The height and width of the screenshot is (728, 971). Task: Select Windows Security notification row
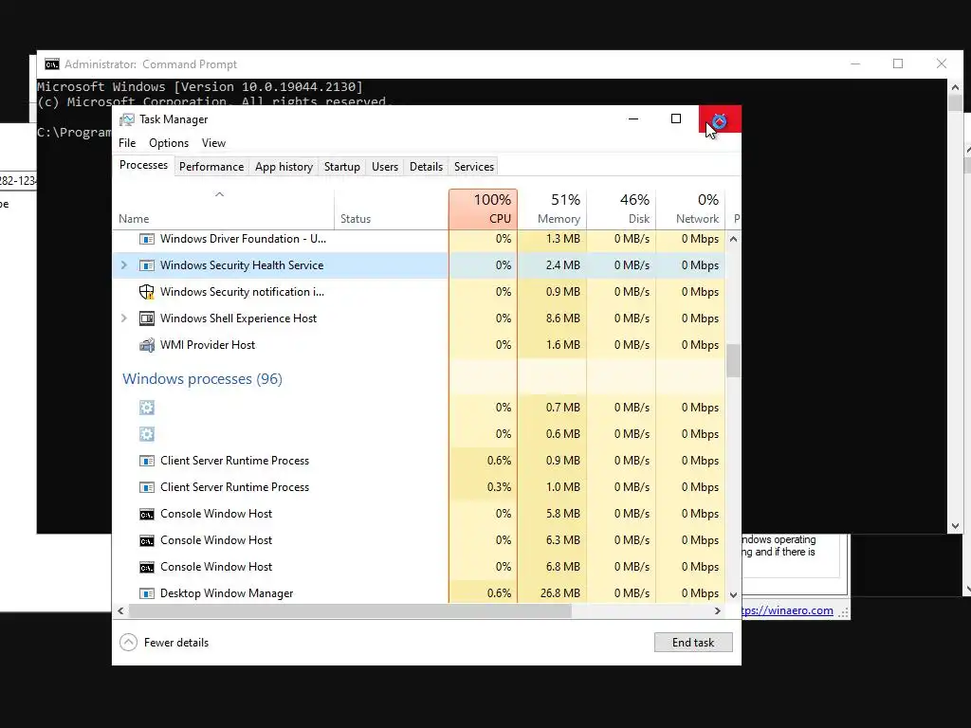point(419,292)
